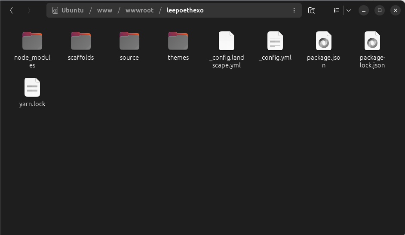Select the package-lock.json file
Image resolution: width=405 pixels, height=235 pixels.
point(372,41)
